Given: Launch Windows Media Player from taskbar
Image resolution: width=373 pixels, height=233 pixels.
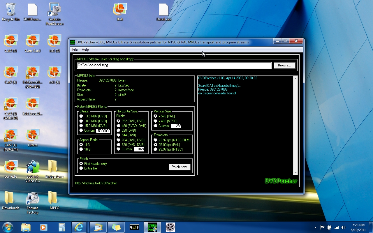Looking at the screenshot, I should [x=43, y=227].
